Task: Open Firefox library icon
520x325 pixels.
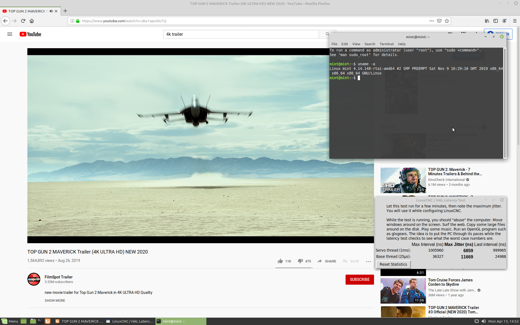Action: point(487,21)
